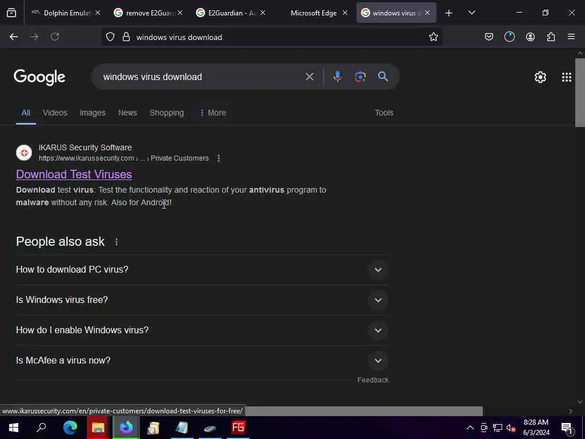The height and width of the screenshot is (439, 585).
Task: Open Windows taskbar search
Action: [41, 428]
